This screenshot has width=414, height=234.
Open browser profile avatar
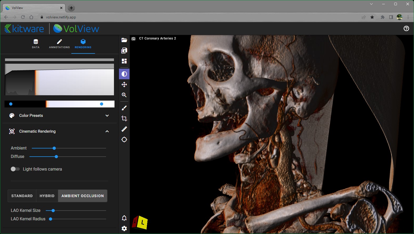(x=400, y=17)
